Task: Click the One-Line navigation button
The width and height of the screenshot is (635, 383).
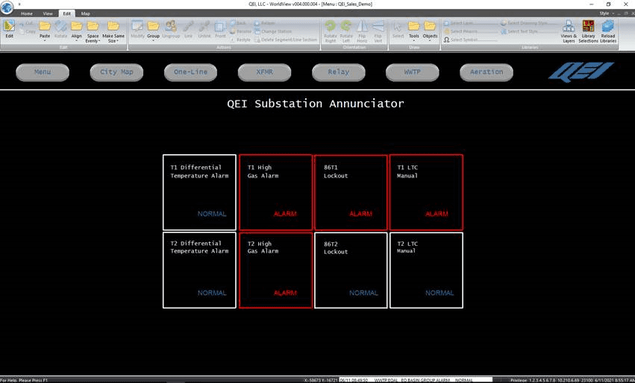Action: pos(191,72)
